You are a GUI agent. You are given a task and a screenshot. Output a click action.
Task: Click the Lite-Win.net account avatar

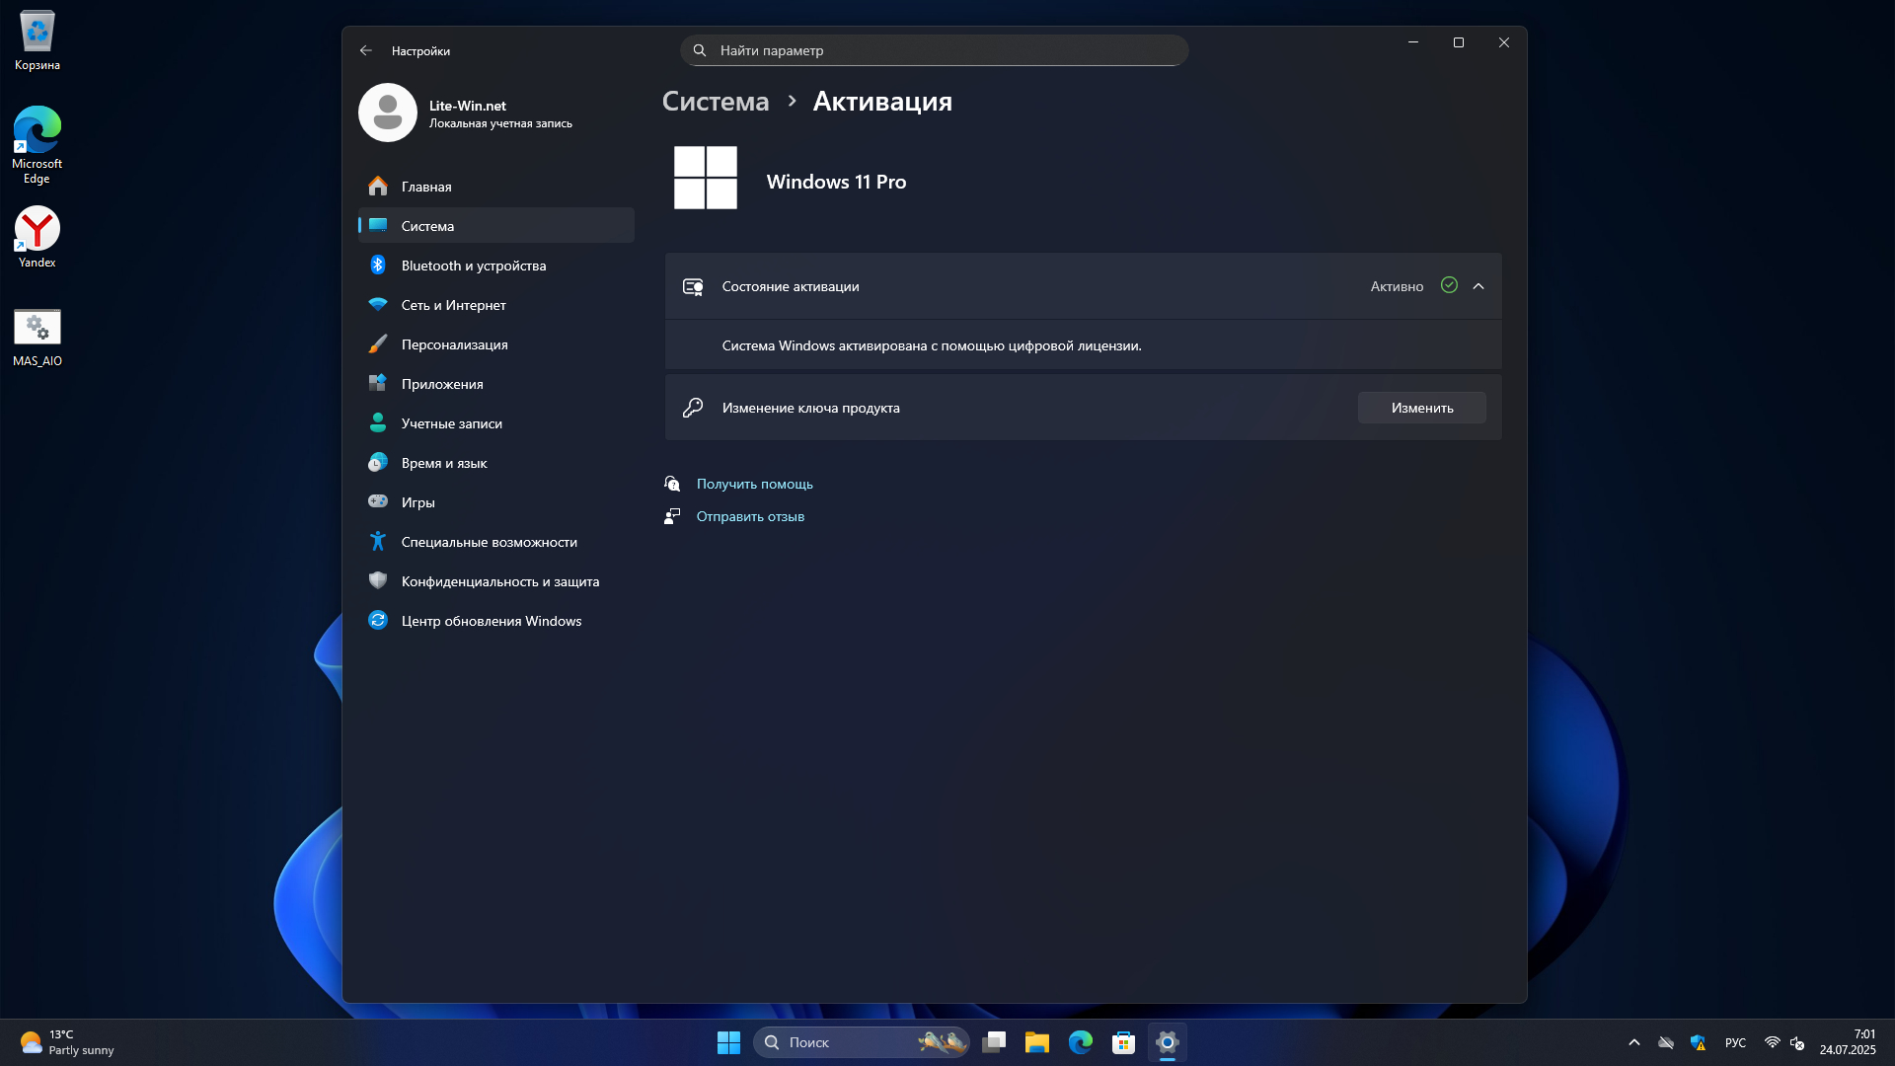tap(388, 113)
